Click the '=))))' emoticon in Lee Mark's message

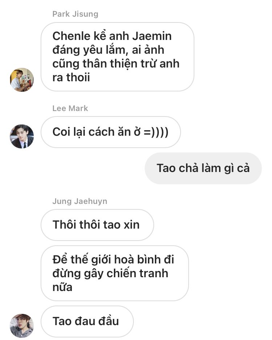pos(156,132)
